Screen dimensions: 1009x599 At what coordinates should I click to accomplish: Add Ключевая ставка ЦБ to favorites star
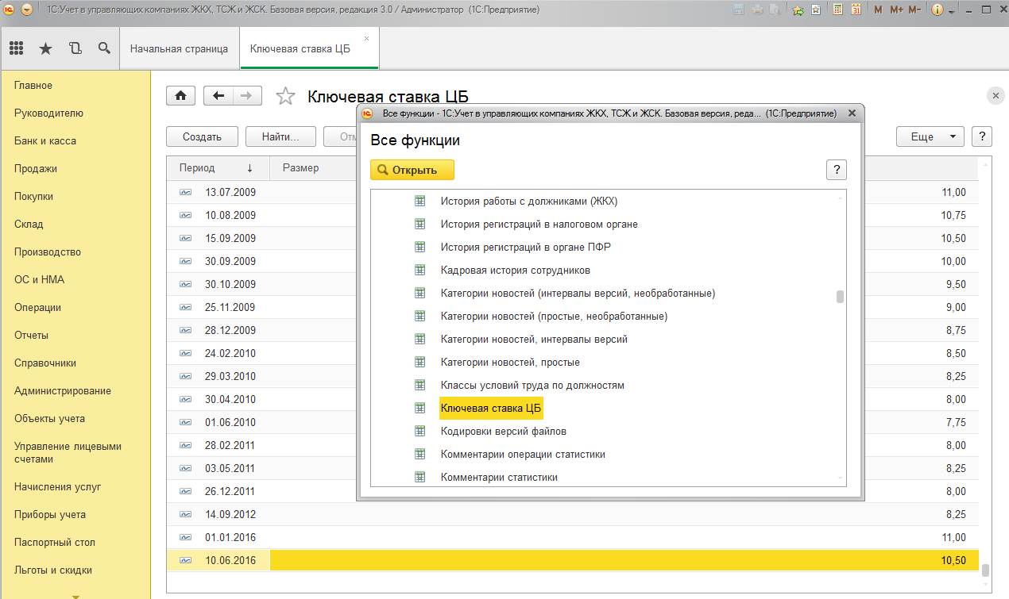(284, 97)
